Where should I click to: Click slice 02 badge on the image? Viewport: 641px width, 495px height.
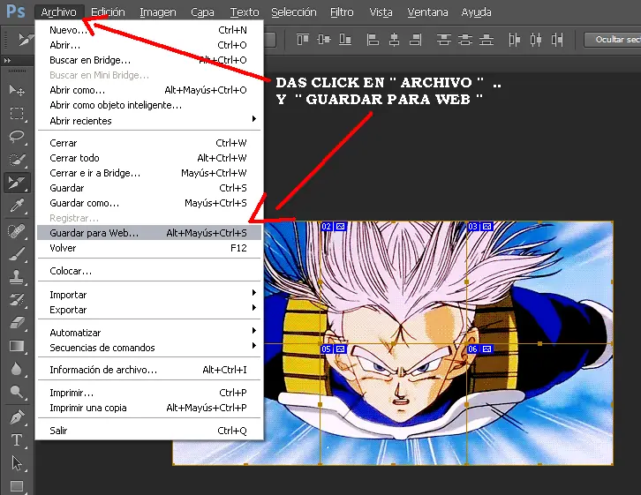(334, 226)
